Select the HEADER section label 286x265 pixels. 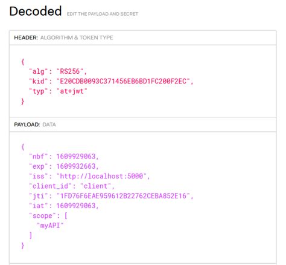pyautogui.click(x=26, y=38)
